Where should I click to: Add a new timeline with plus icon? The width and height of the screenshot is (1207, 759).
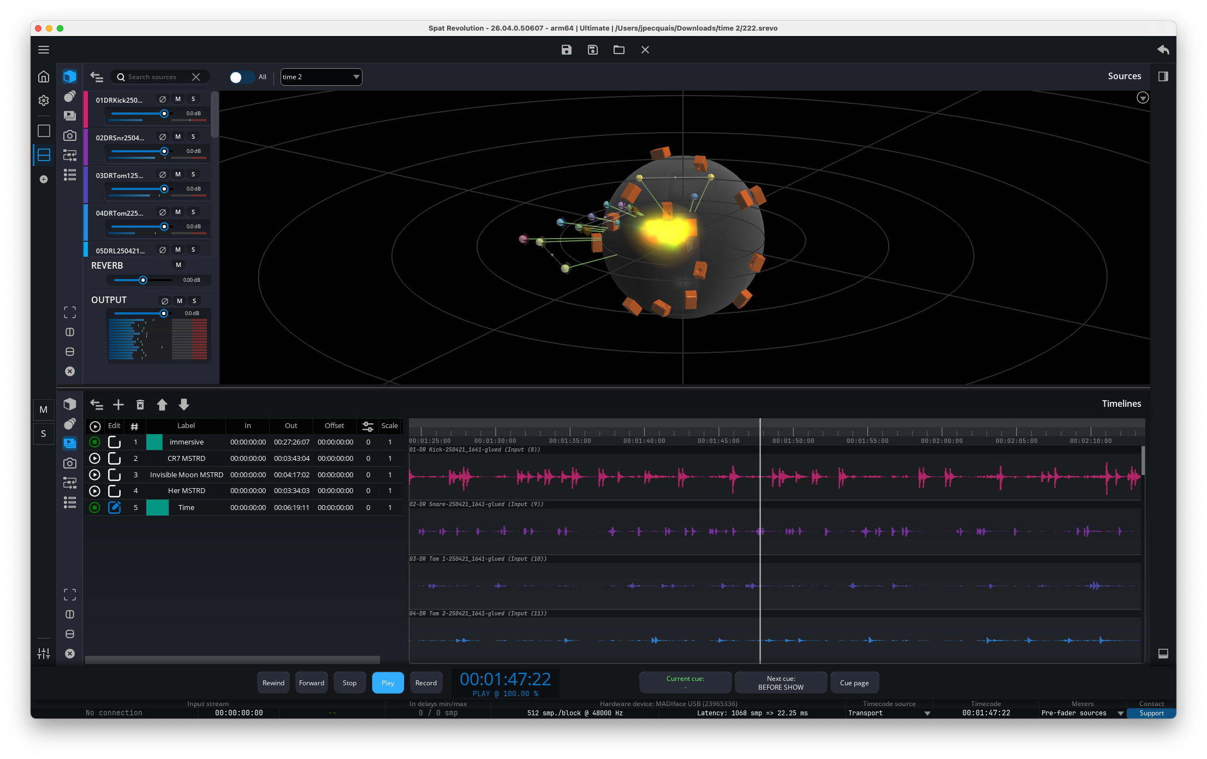tap(118, 405)
